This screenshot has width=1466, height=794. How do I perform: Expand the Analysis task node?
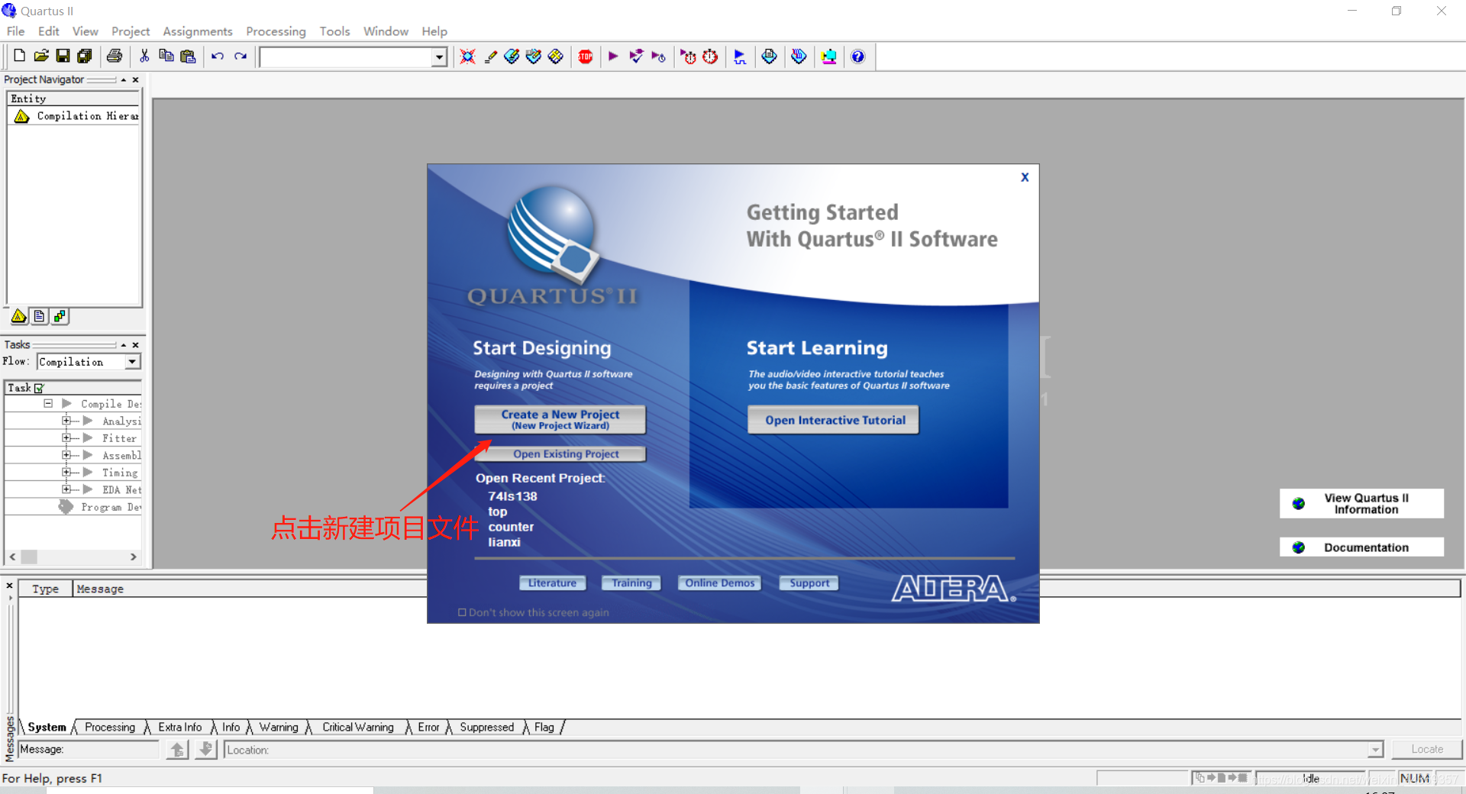coord(66,421)
